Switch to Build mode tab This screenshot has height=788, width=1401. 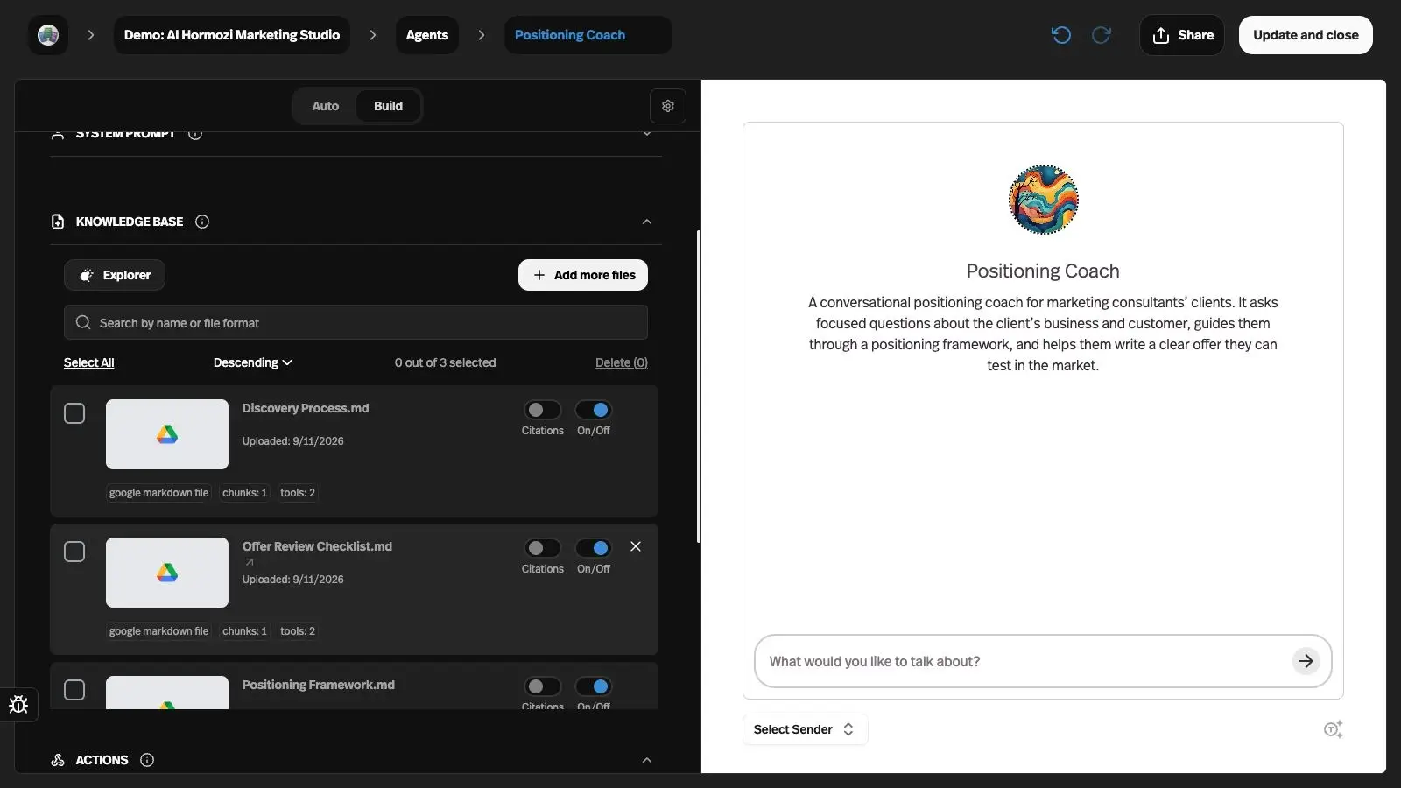point(388,106)
